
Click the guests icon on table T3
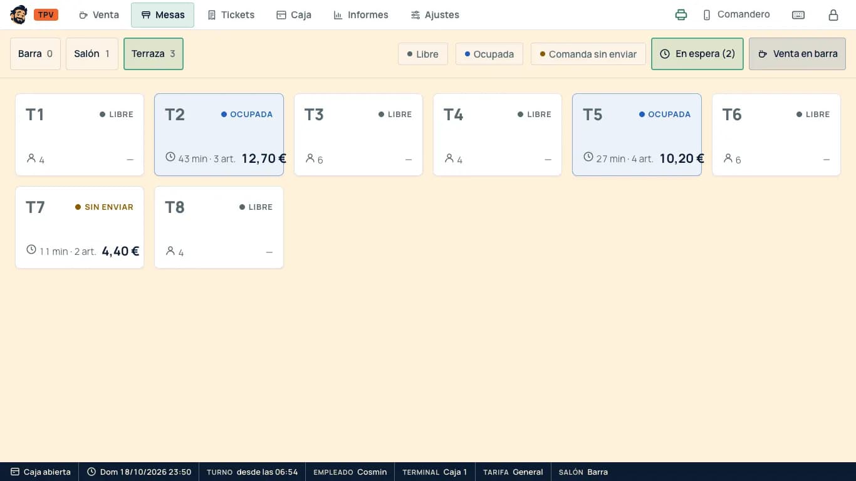tap(310, 158)
